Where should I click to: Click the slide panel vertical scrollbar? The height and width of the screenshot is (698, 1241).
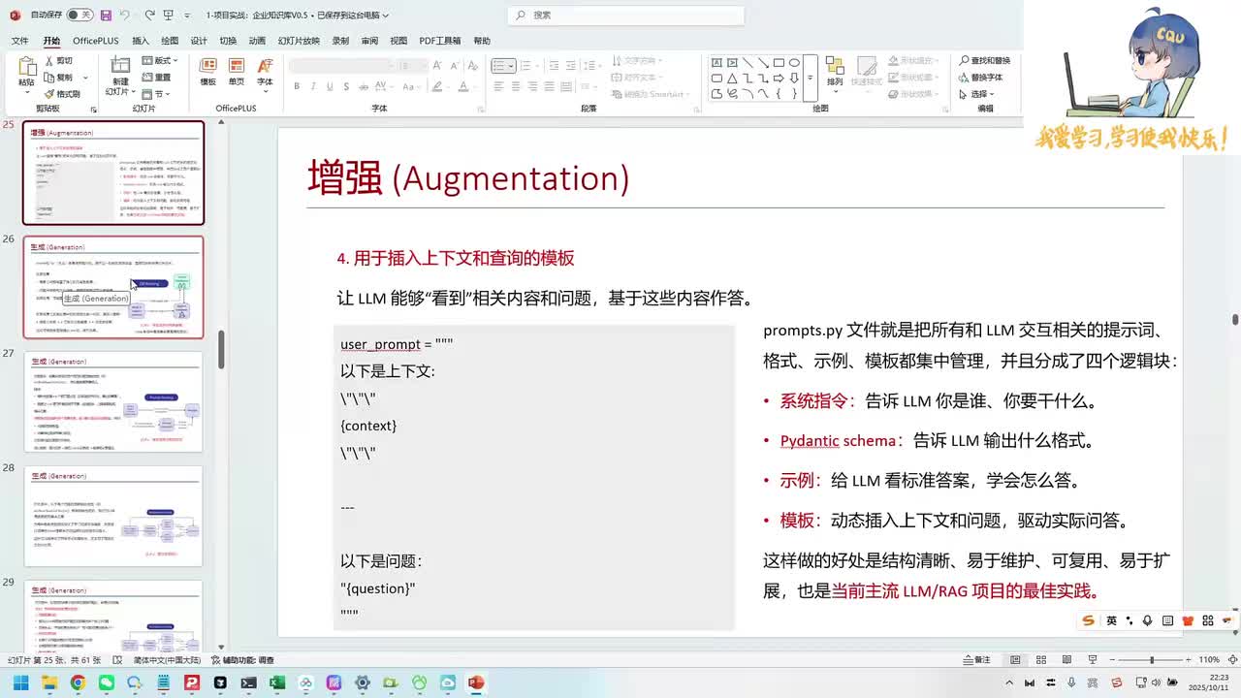pos(221,350)
